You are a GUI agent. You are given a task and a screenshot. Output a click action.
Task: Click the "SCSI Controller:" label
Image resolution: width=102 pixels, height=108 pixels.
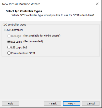(13, 30)
